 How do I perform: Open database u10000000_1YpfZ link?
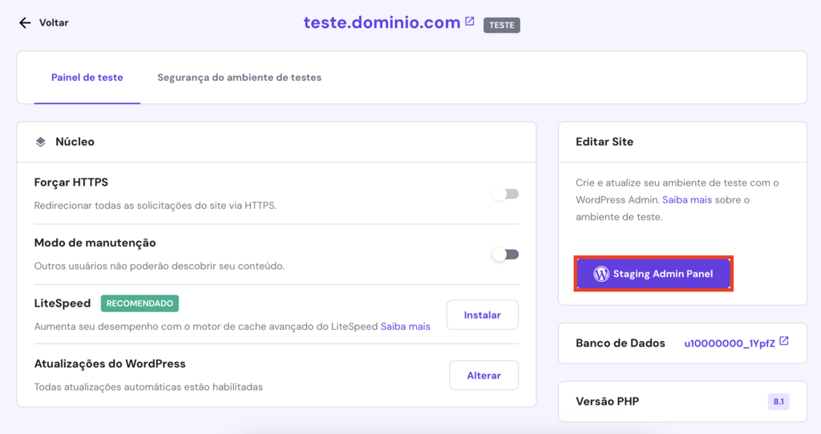730,344
